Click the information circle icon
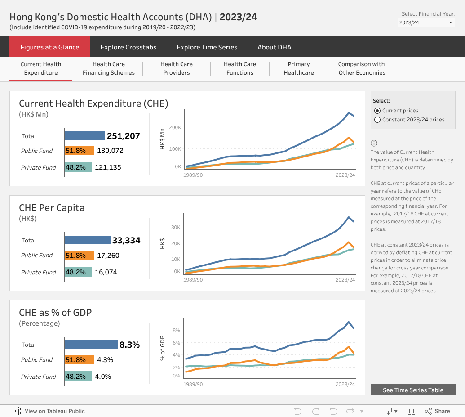The height and width of the screenshot is (417, 465). (x=374, y=143)
